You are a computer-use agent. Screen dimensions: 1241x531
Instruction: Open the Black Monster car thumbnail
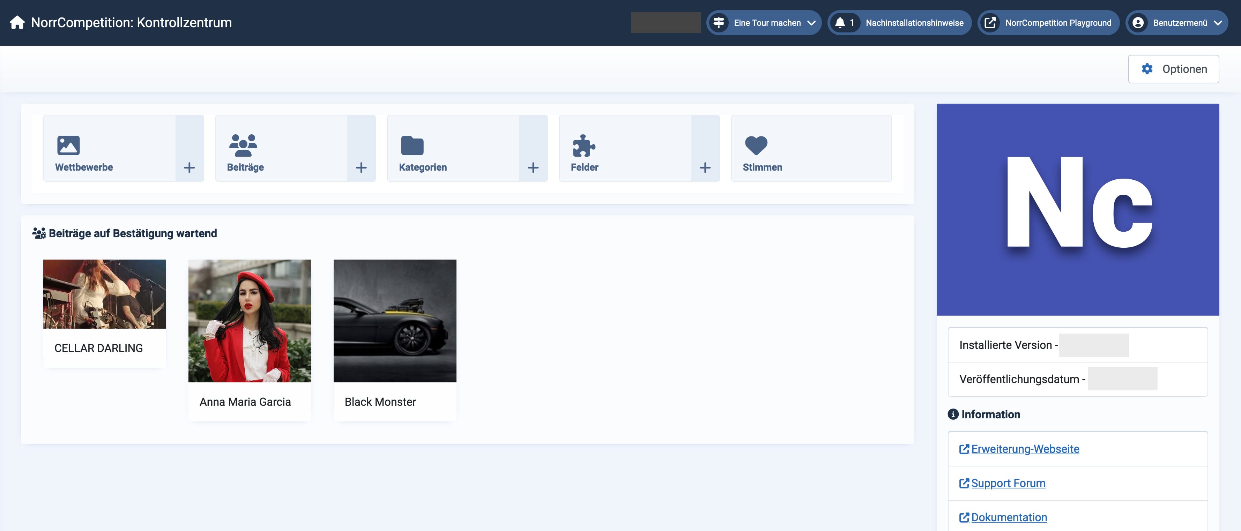[395, 321]
